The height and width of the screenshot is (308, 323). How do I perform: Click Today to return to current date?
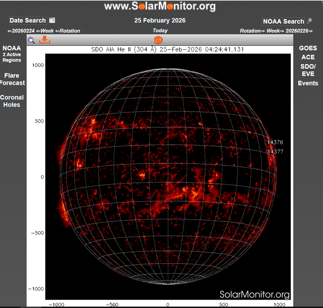(x=160, y=31)
